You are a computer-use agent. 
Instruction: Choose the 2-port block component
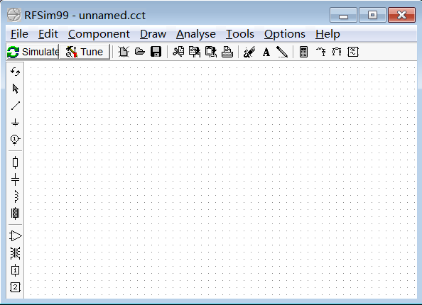pos(16,287)
